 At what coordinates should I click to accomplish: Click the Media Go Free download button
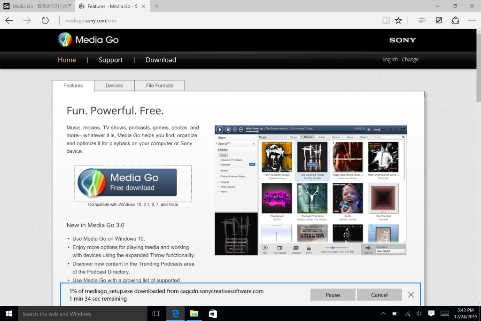click(127, 183)
